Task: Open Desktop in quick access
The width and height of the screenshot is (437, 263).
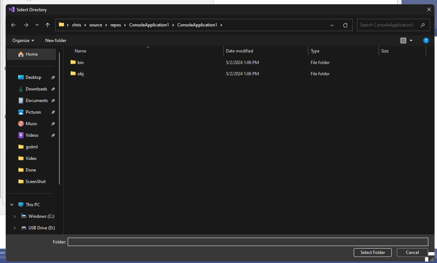Action: click(x=33, y=77)
